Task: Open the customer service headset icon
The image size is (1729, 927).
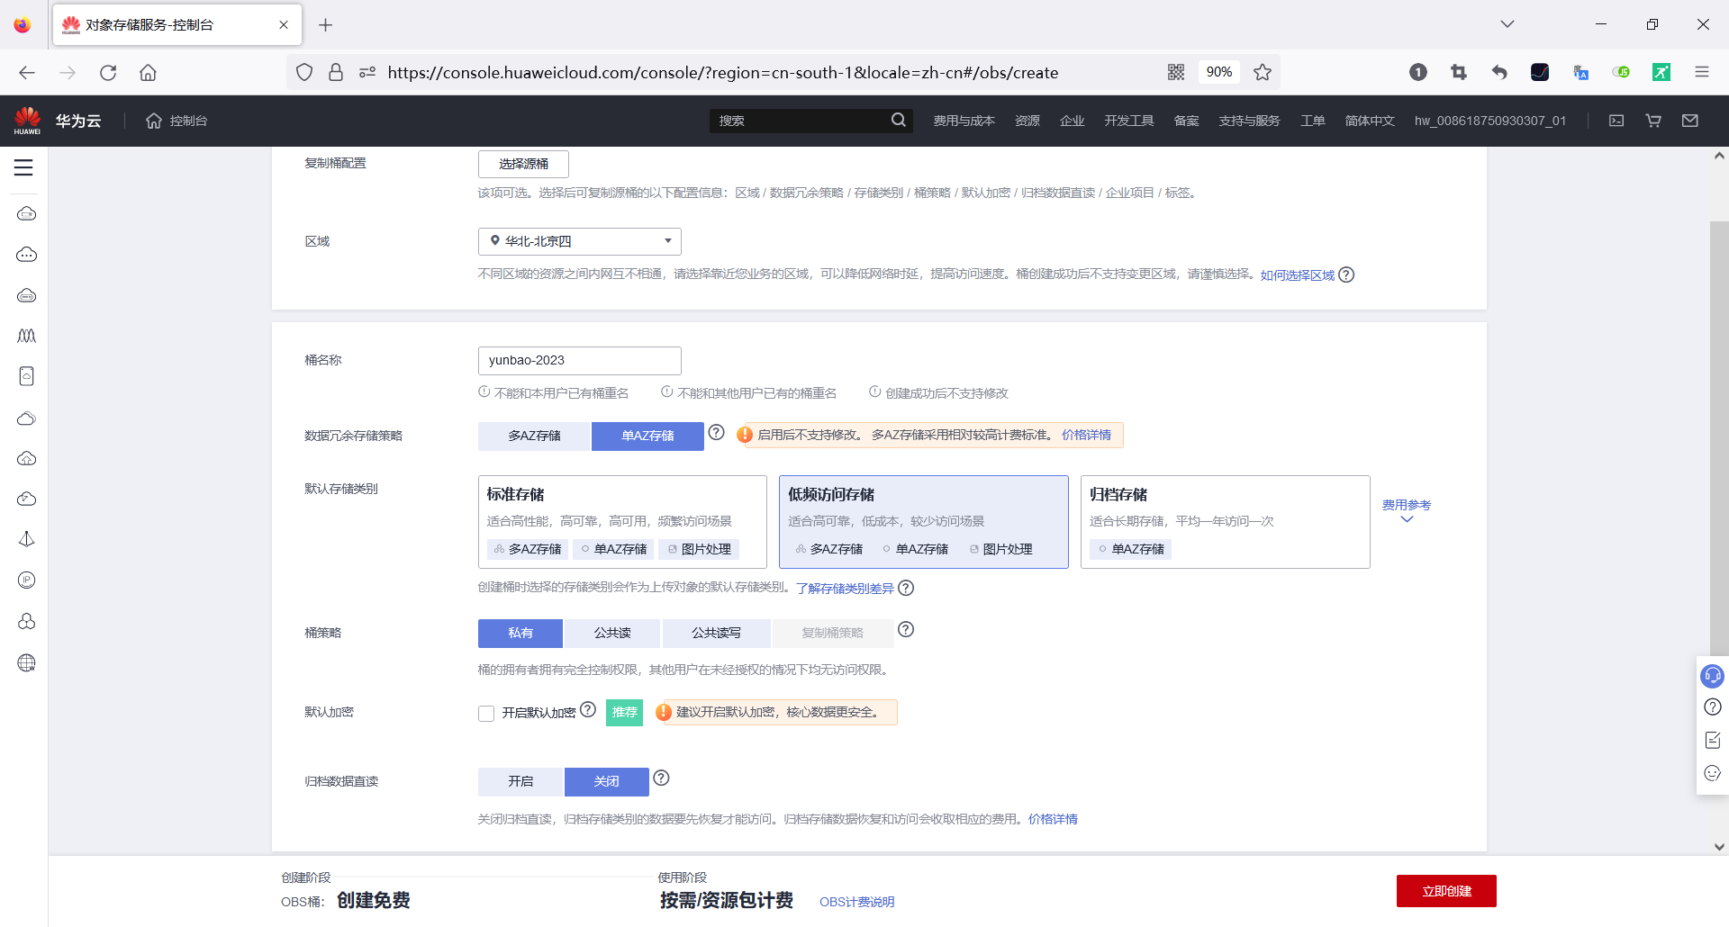Action: tap(1712, 675)
